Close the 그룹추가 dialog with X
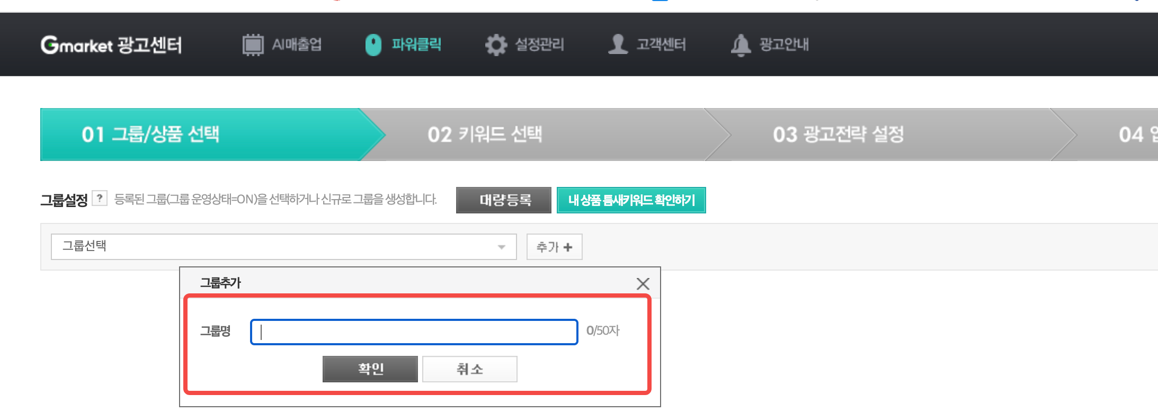The height and width of the screenshot is (412, 1158). pyautogui.click(x=643, y=283)
